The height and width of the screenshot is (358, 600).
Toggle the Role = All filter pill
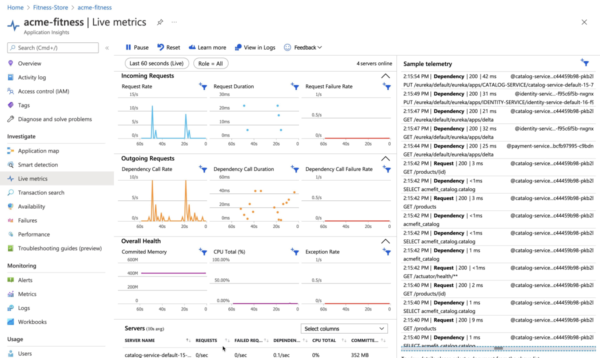pyautogui.click(x=210, y=63)
